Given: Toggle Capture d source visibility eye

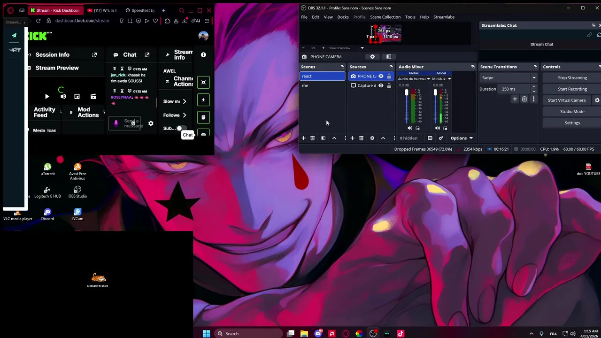Looking at the screenshot, I should tap(381, 85).
